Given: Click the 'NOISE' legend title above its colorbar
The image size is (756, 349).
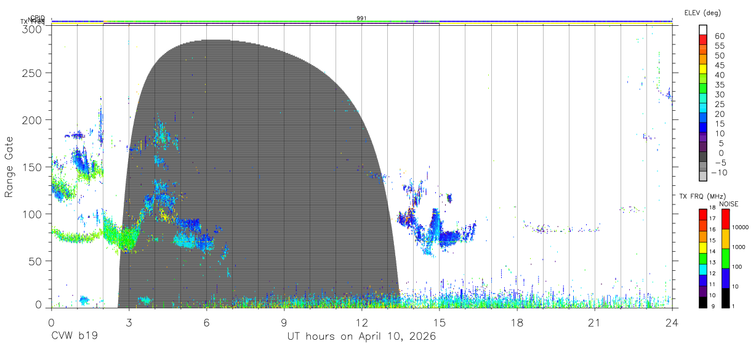Looking at the screenshot, I should click(728, 204).
